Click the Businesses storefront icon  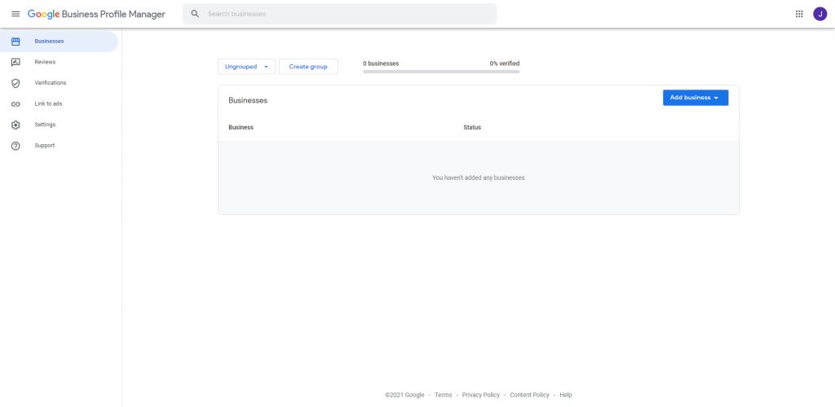[15, 41]
